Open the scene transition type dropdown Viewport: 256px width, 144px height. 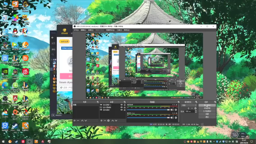(189, 105)
